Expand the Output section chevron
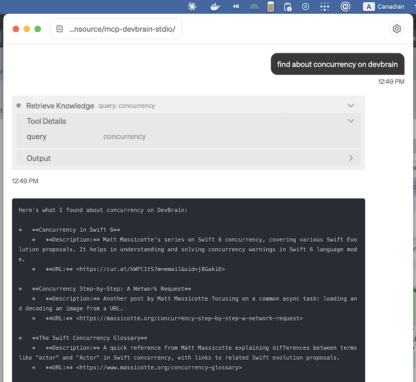This screenshot has width=416, height=382. [x=351, y=158]
